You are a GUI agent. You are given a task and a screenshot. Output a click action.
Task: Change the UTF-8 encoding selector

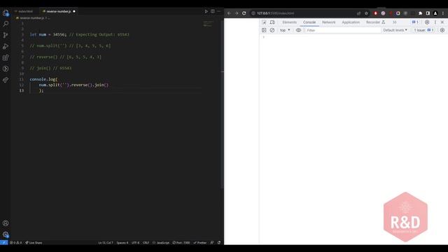(x=135, y=243)
